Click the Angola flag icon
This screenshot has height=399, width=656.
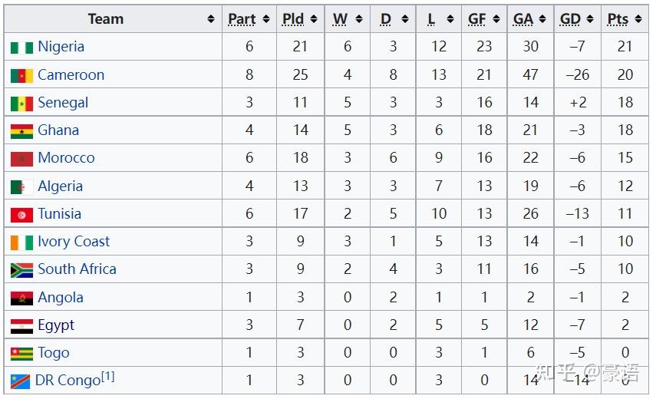pos(21,298)
